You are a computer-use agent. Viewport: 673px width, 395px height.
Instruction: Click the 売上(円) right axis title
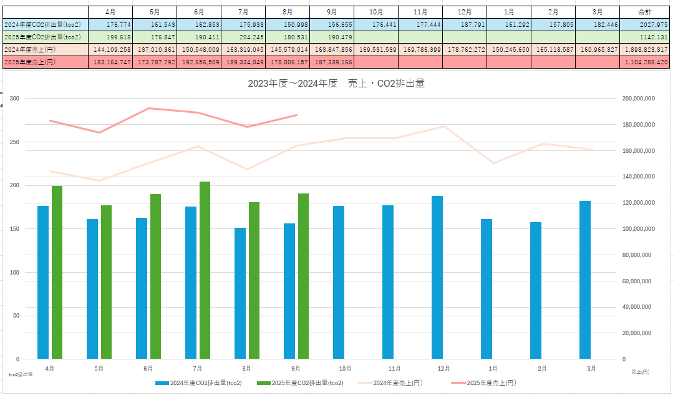[638, 371]
